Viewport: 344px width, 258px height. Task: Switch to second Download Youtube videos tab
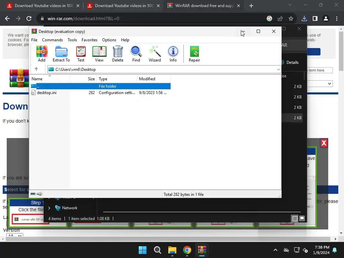coord(123,6)
